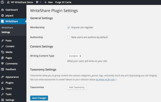Open the New content menu

tap(49, 2)
